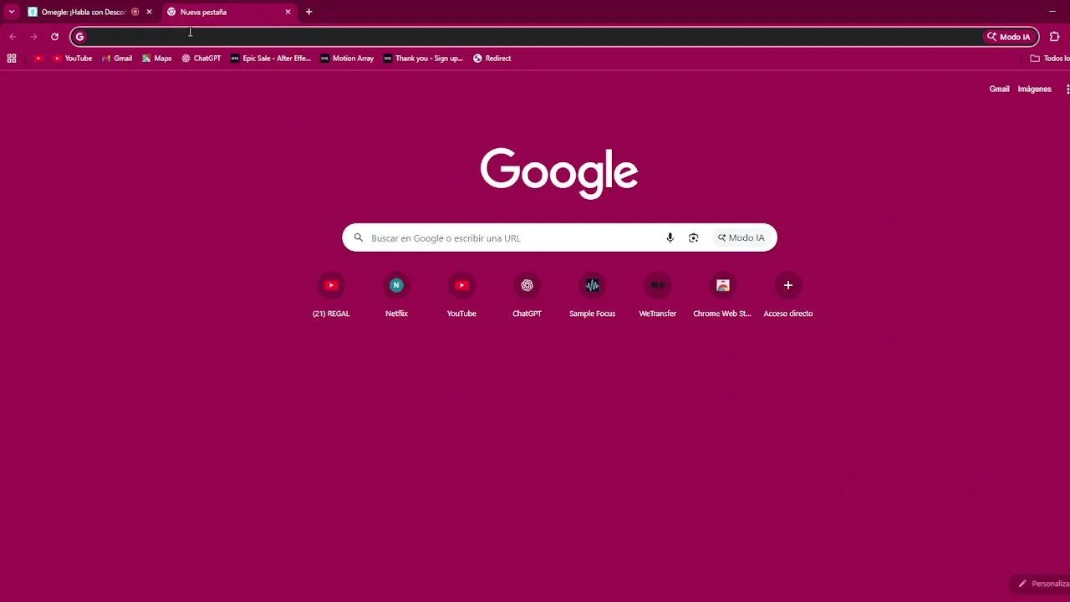Open the YouTube shortcut tile
Screen dimensions: 1070x602
(461, 296)
